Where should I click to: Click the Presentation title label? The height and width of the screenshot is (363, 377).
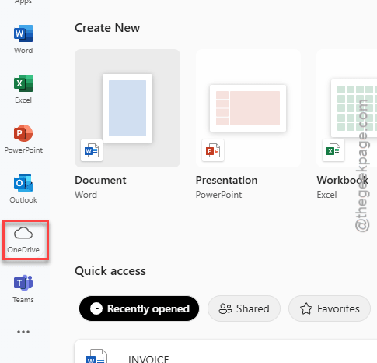tap(226, 180)
